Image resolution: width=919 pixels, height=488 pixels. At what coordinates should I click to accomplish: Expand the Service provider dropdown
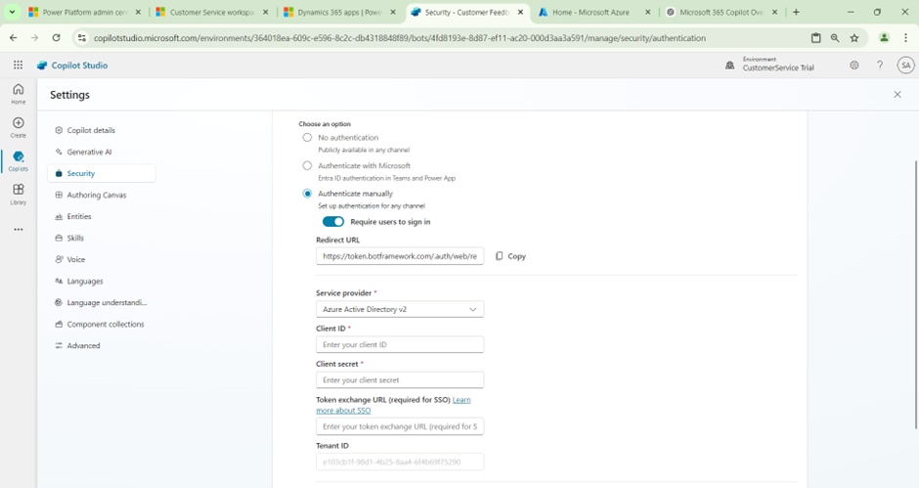point(399,309)
